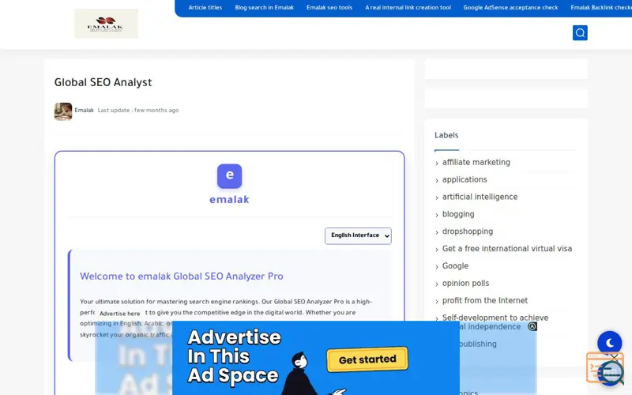Viewport: 632px width, 395px height.
Task: Click the emalak brand text under the icon
Action: click(229, 200)
